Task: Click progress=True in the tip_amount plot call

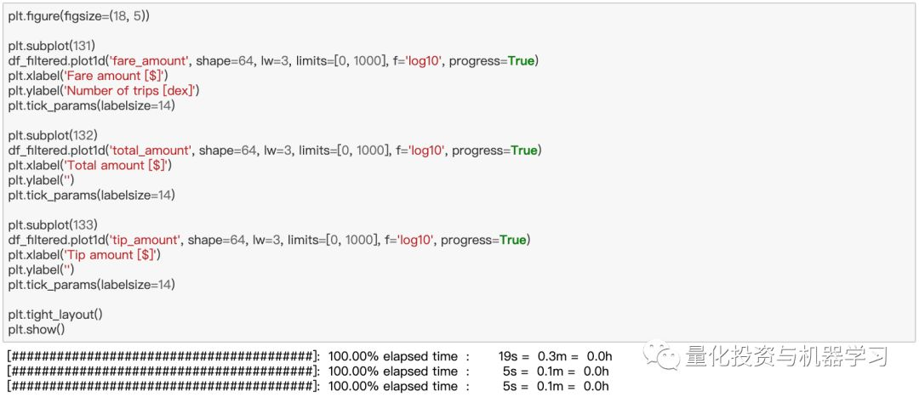Action: [483, 240]
